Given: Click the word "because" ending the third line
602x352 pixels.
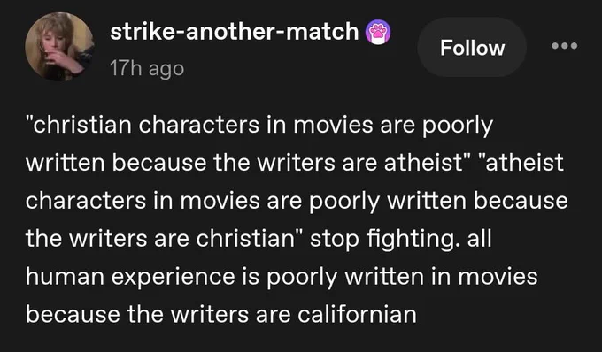Looking at the screenshot, I should pyautogui.click(x=521, y=201).
